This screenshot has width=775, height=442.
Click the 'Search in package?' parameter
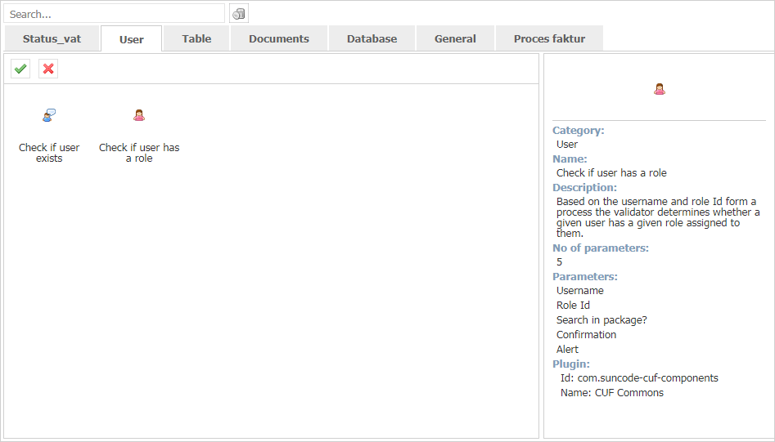click(602, 320)
